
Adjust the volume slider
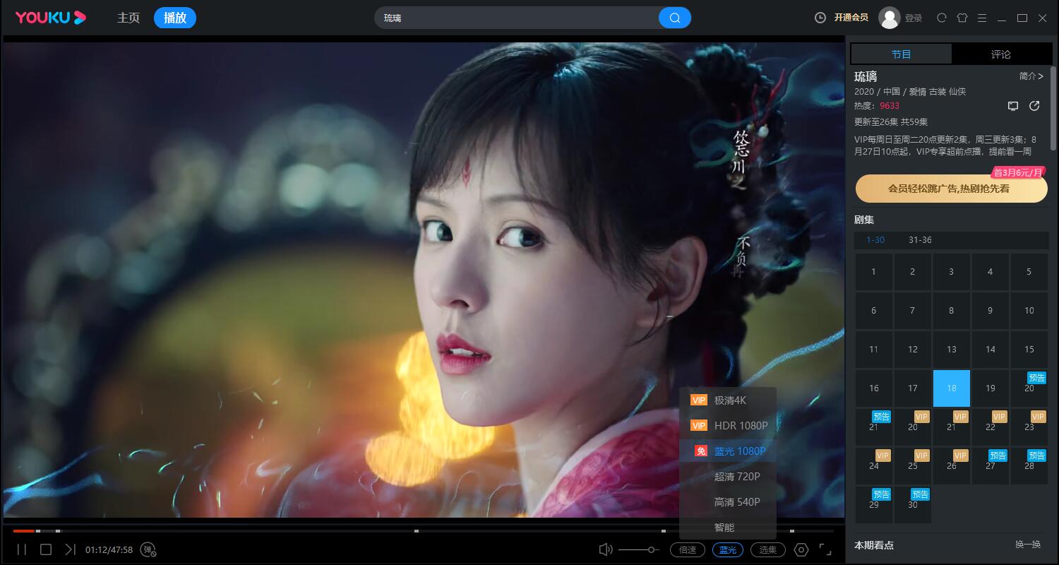(639, 549)
